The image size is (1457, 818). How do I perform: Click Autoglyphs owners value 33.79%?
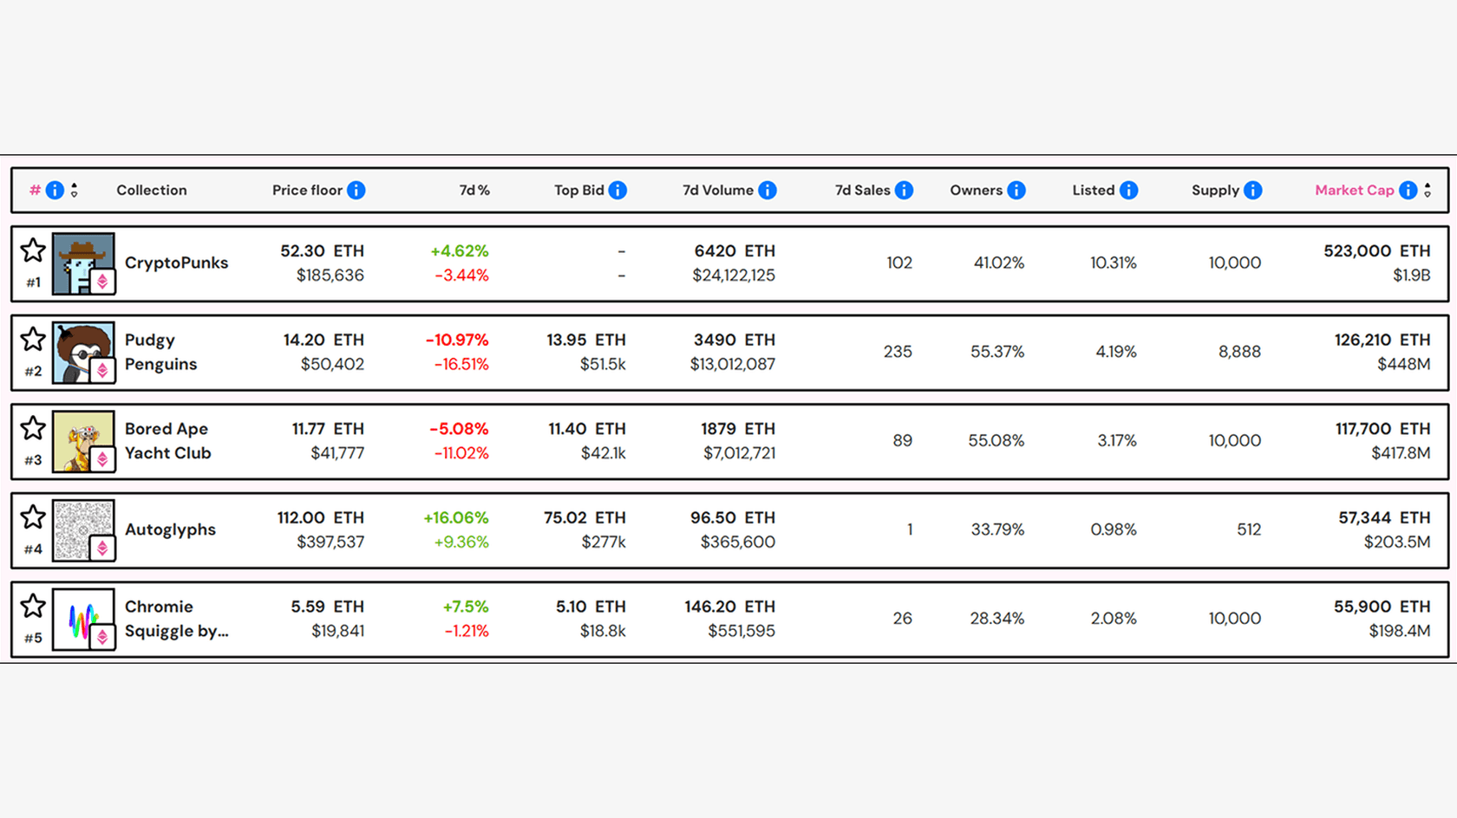997,529
